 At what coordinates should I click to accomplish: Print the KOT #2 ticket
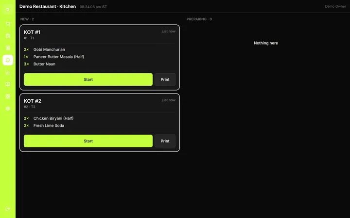tap(165, 141)
